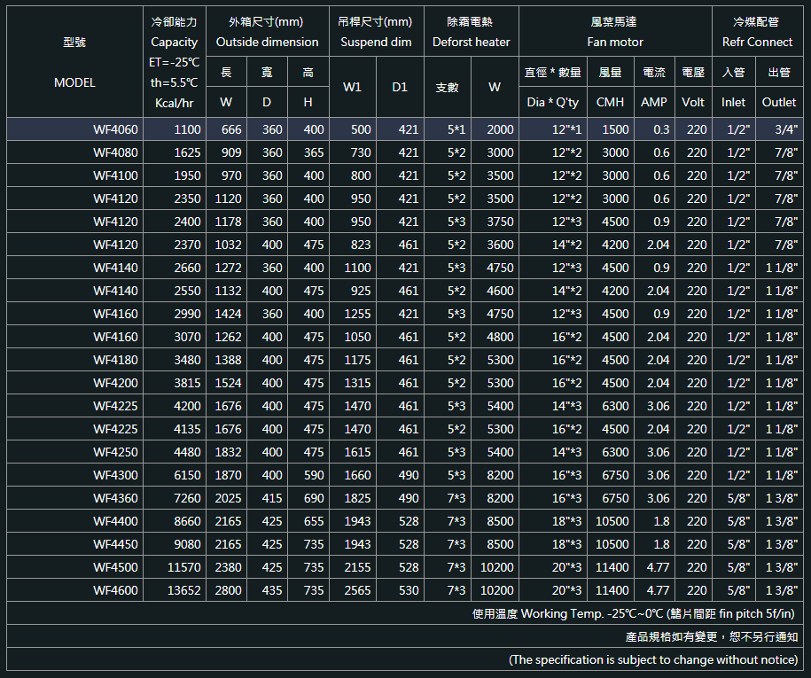
Task: Select capacity value 13652
Action: (184, 590)
